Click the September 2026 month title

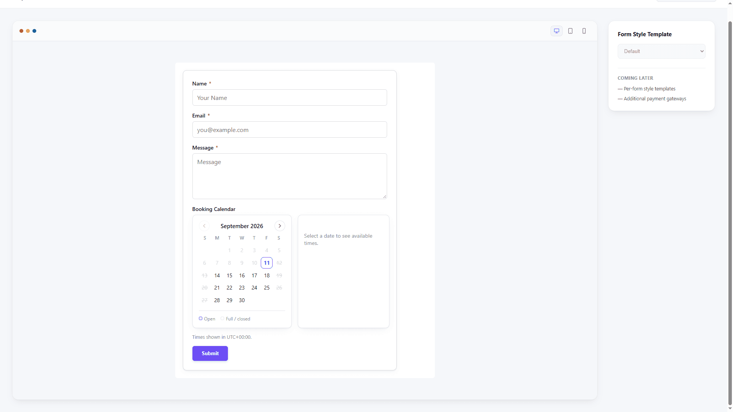(x=242, y=226)
